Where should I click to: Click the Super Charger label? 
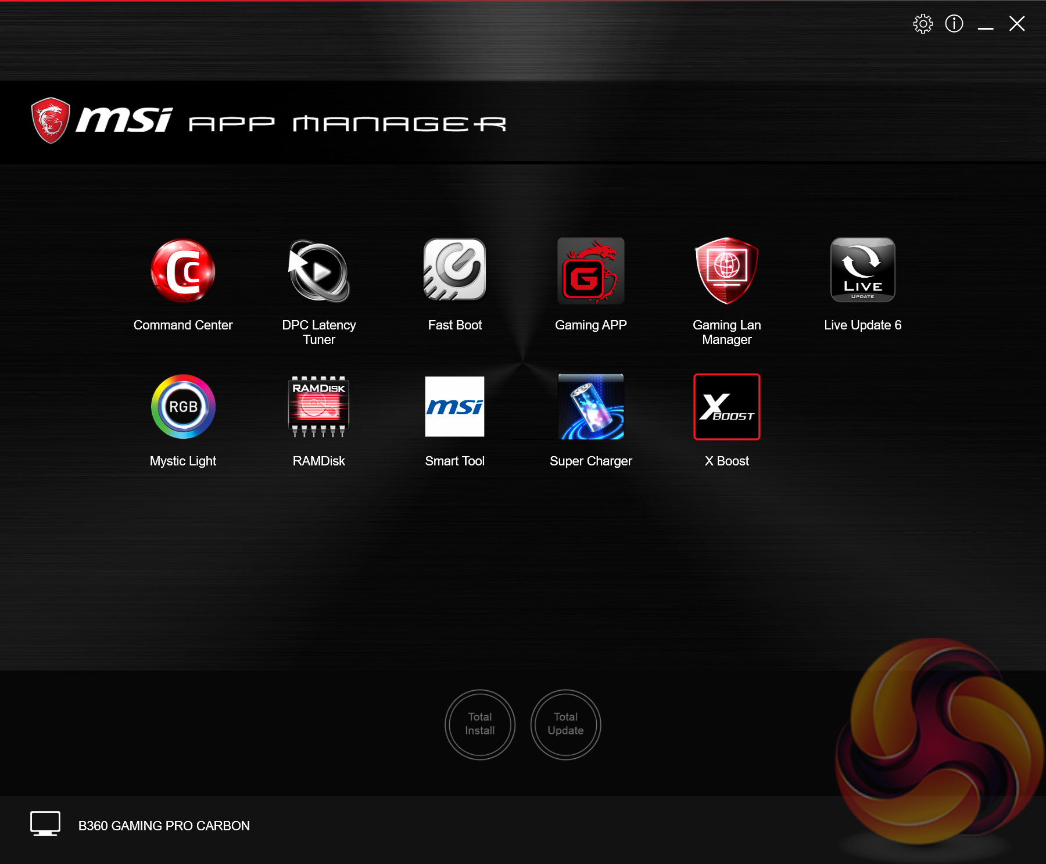[x=591, y=461]
